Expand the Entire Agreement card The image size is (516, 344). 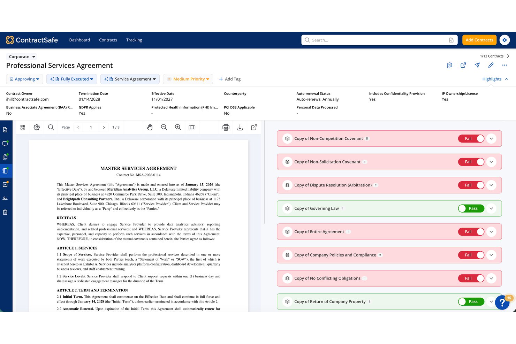pos(491,232)
